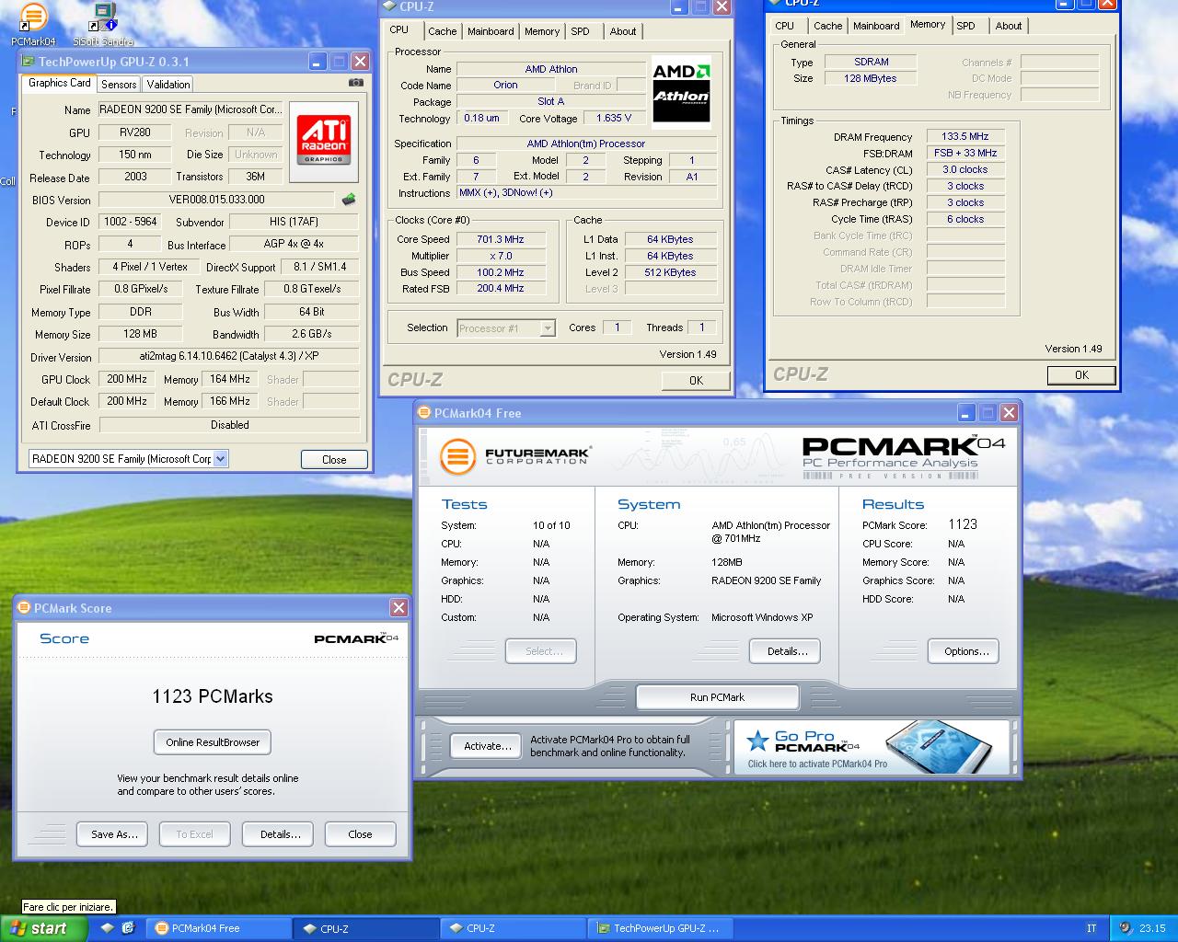This screenshot has width=1178, height=942.
Task: Click the system tray notification icon
Action: pyautogui.click(x=1126, y=928)
